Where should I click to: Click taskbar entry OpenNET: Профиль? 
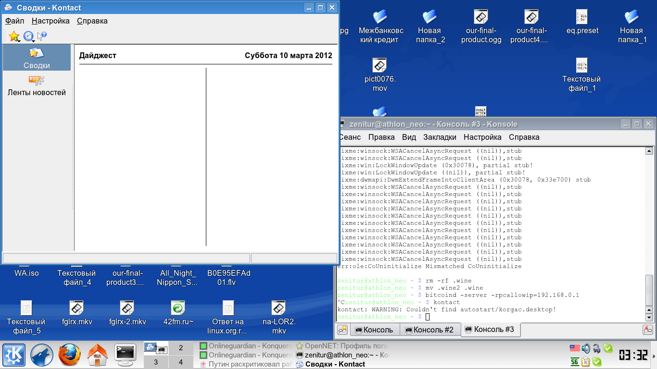[x=341, y=346]
